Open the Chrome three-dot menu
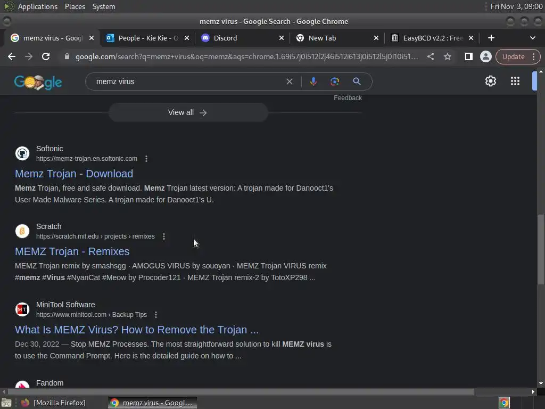 click(533, 56)
